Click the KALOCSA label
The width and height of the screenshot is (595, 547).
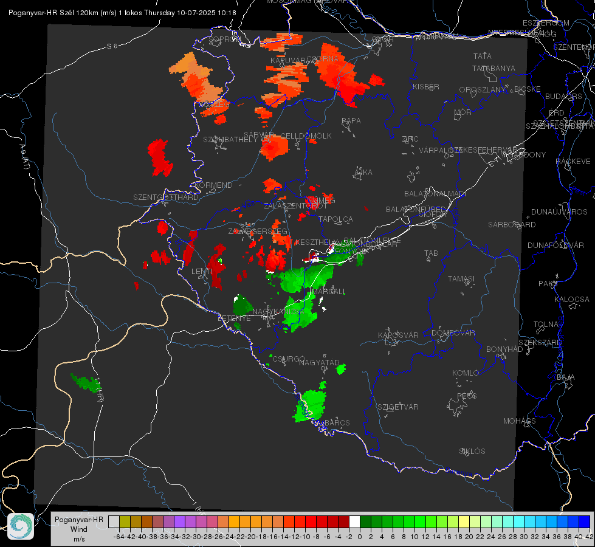click(x=571, y=300)
